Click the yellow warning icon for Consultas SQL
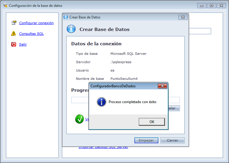Viewport: 229px width, 163px height. (x=14, y=34)
